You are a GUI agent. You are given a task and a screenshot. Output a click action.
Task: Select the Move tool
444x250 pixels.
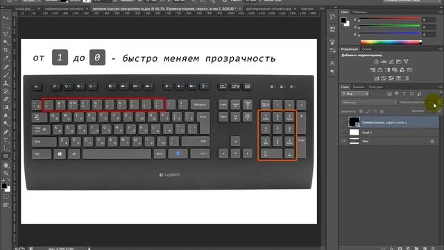pos(6,18)
